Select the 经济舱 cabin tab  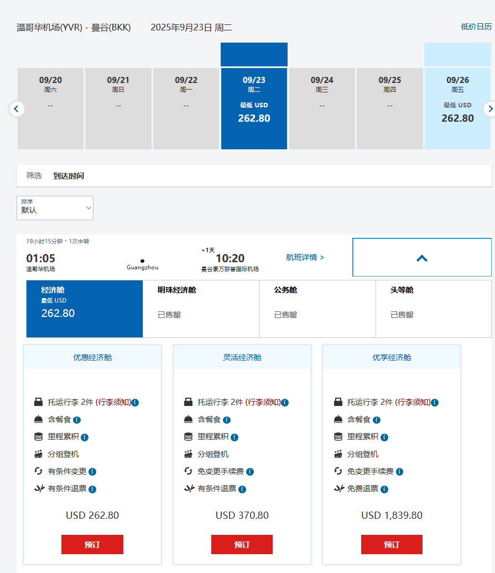(x=85, y=309)
